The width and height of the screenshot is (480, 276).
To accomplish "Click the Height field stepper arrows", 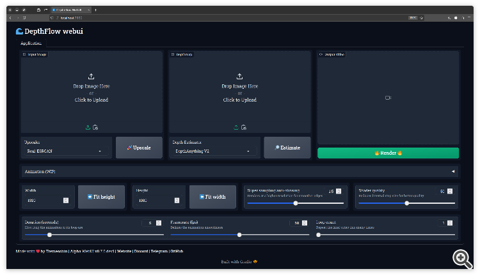I will 177,201.
